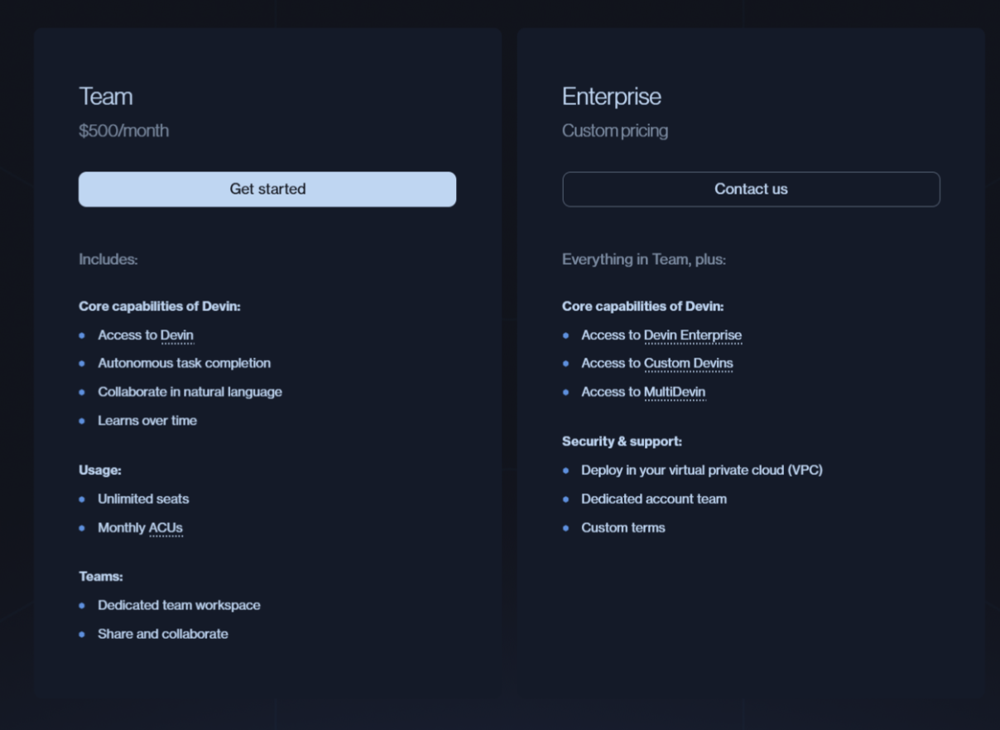Viewport: 1000px width, 730px height.
Task: Click the Unlimited seats item
Action: point(143,499)
